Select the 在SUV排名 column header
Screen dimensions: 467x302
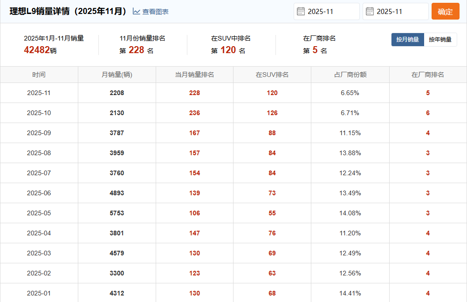tap(272, 75)
